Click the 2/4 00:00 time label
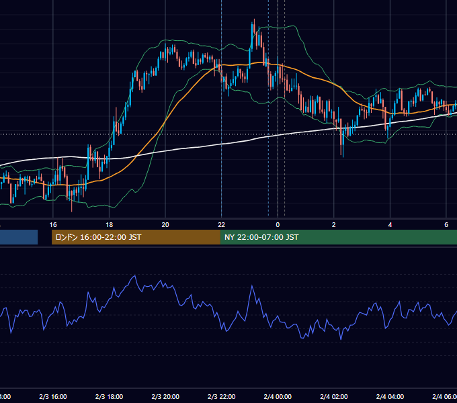457x403 pixels. tap(278, 397)
